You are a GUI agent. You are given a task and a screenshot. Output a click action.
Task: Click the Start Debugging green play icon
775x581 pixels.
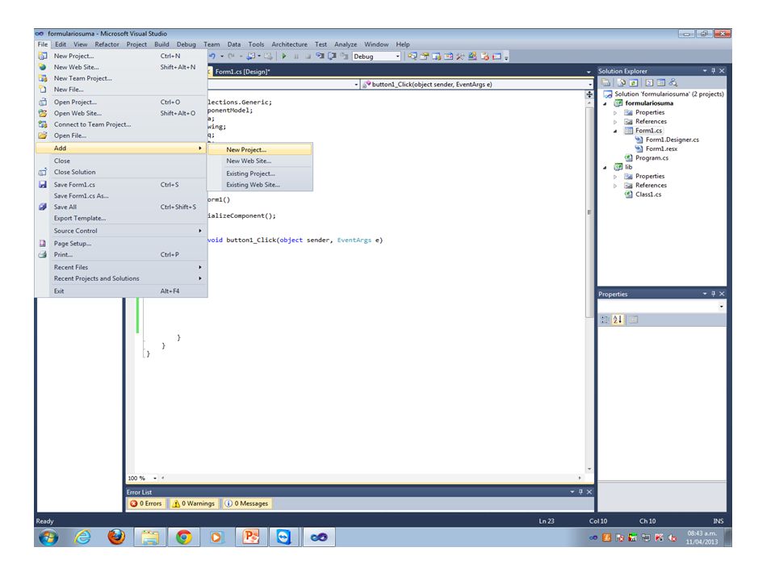pos(284,56)
